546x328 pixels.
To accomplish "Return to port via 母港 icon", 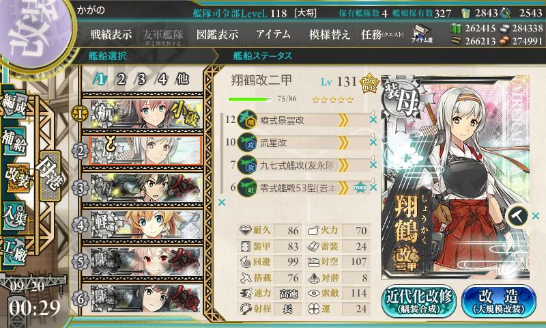I will [51, 176].
